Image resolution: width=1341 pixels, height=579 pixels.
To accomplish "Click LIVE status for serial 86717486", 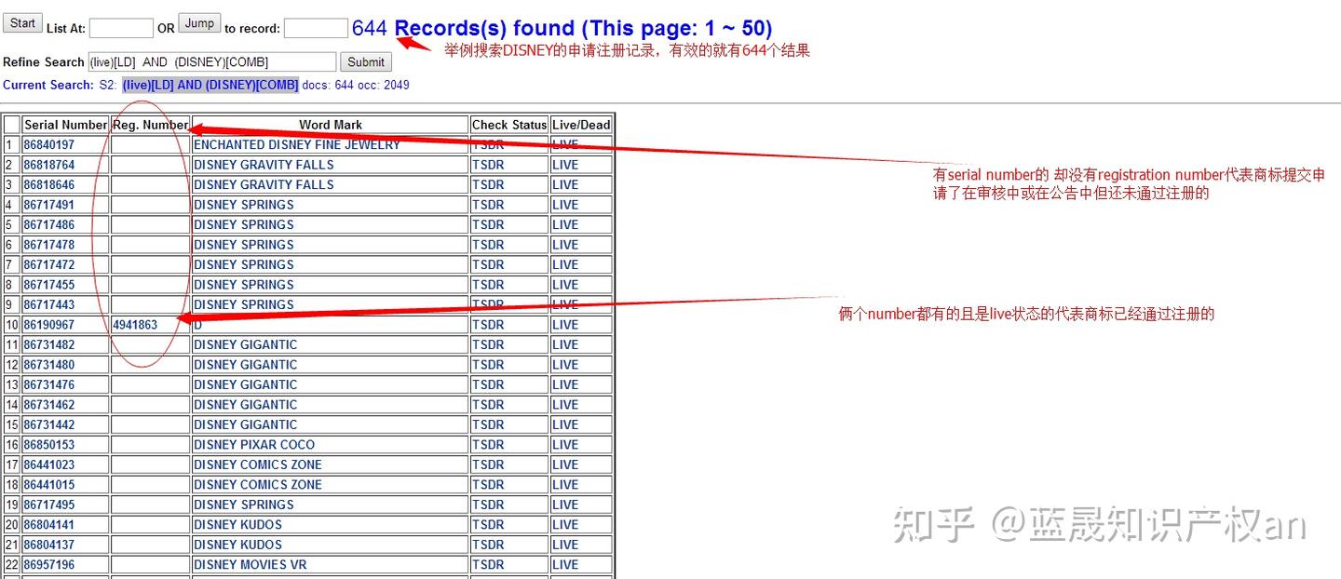I will (x=565, y=224).
